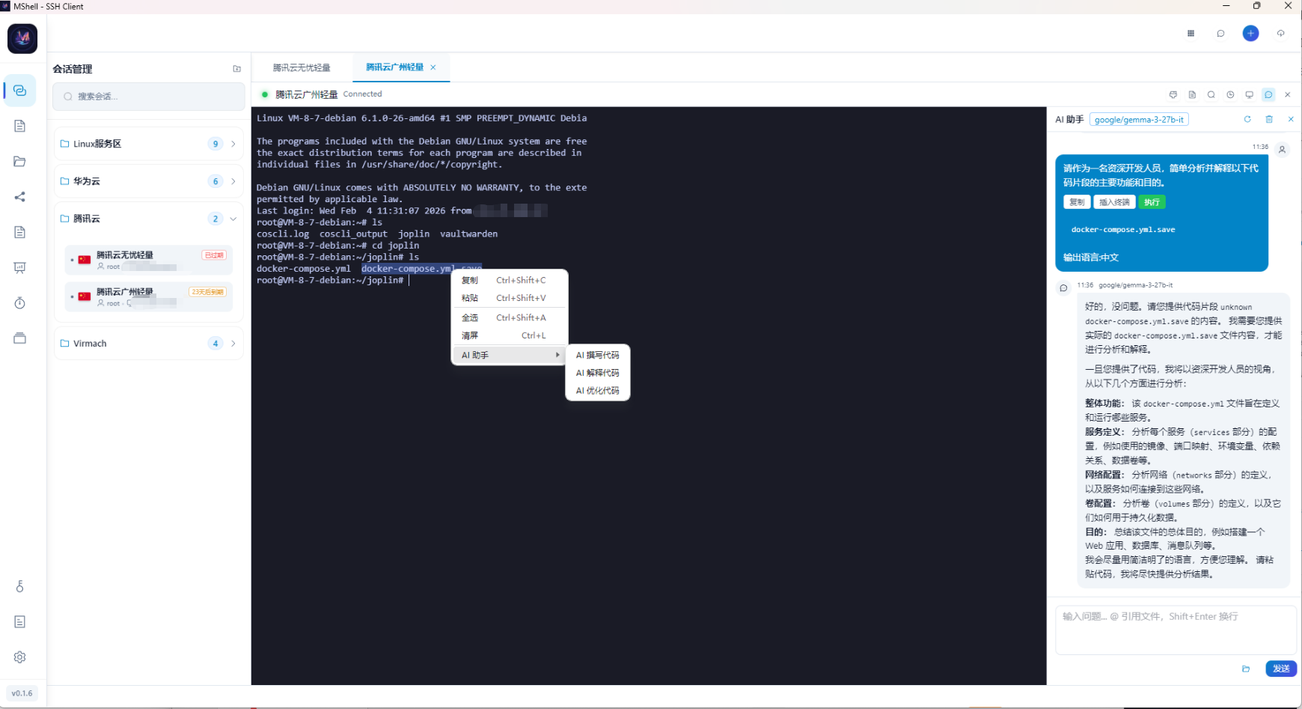The image size is (1302, 709).
Task: Open the session manager link icon in sidebar
Action: point(20,91)
